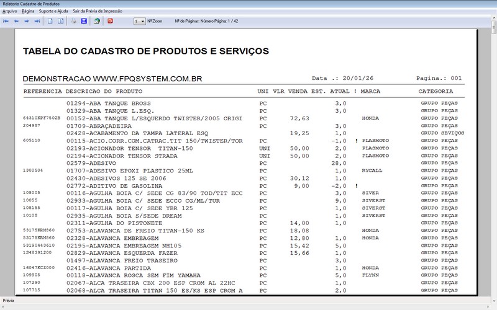497x310 pixels.
Task: Click the vertical scrollbar down arrow
Action: coord(493,293)
